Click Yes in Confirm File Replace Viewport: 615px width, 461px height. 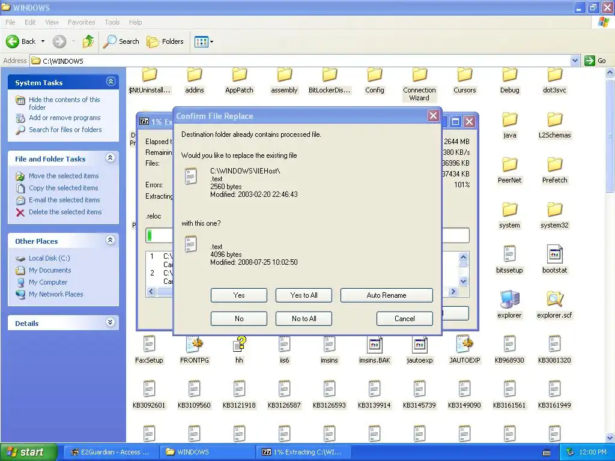(238, 295)
